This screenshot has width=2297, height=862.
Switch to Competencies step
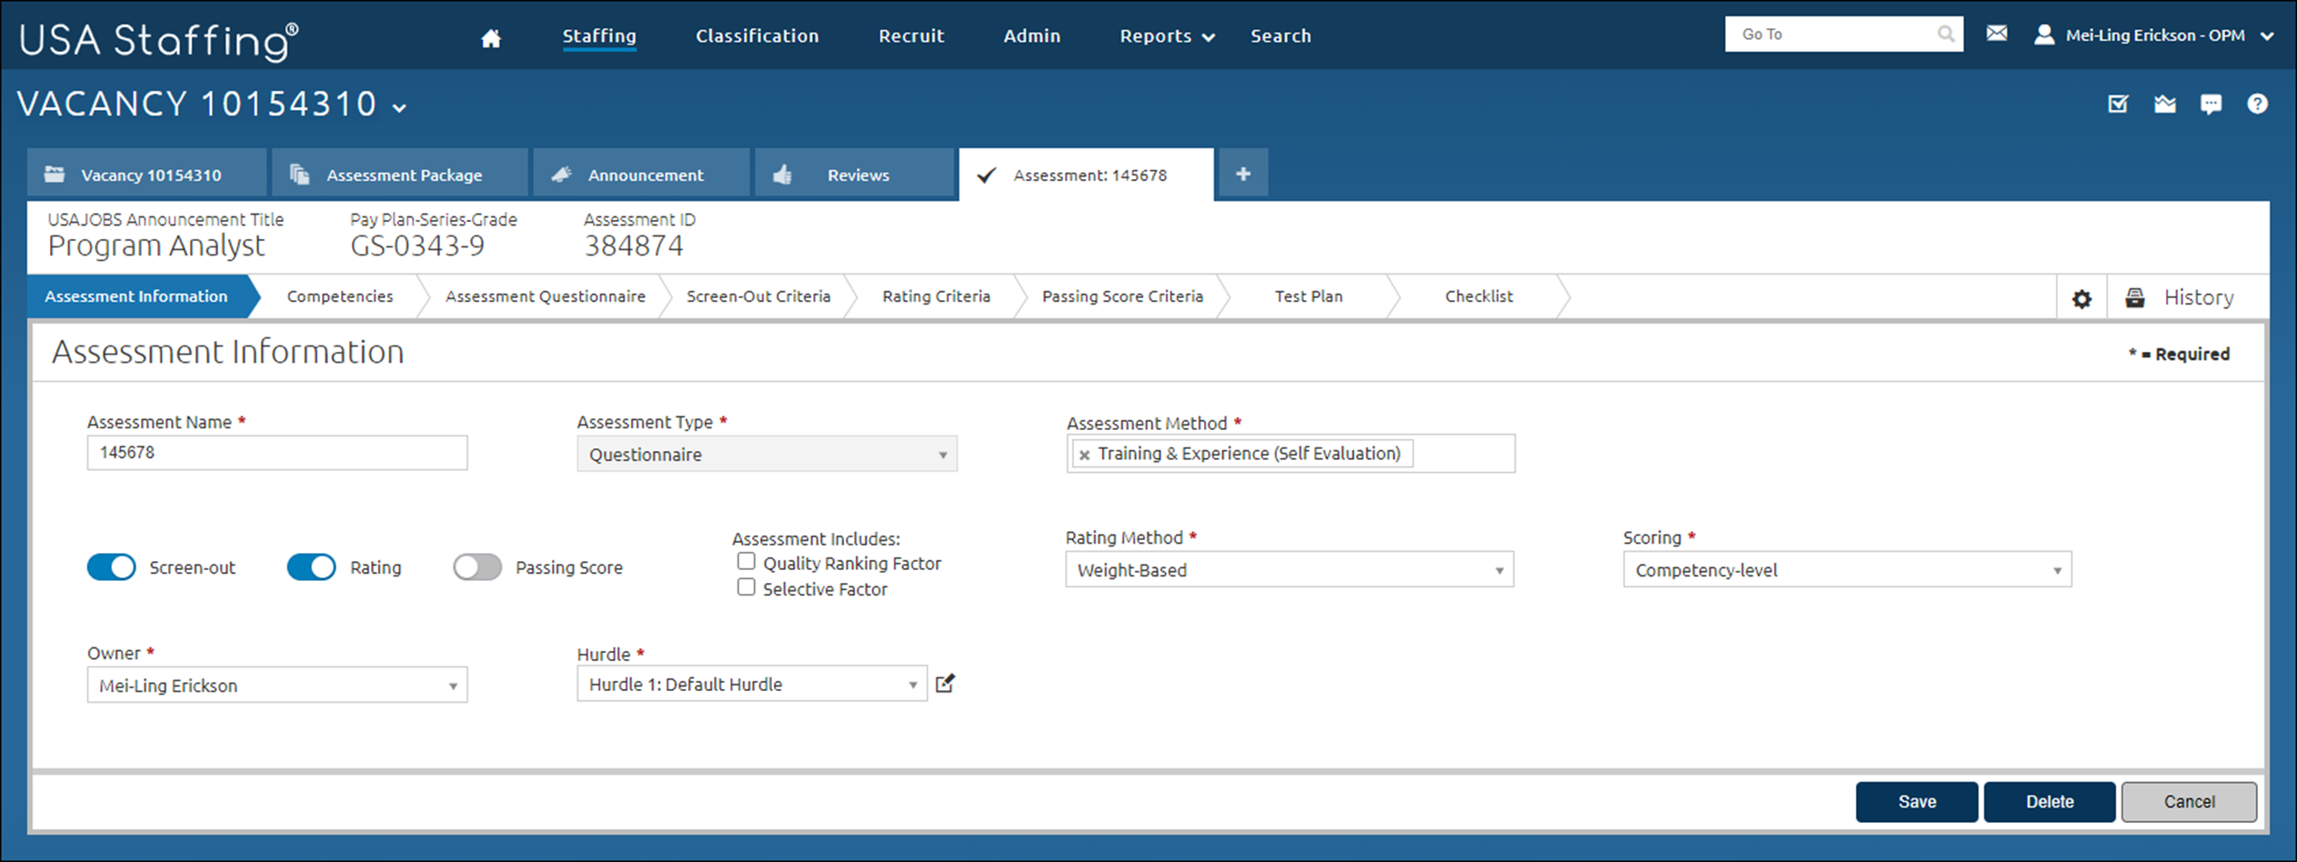pyautogui.click(x=340, y=296)
